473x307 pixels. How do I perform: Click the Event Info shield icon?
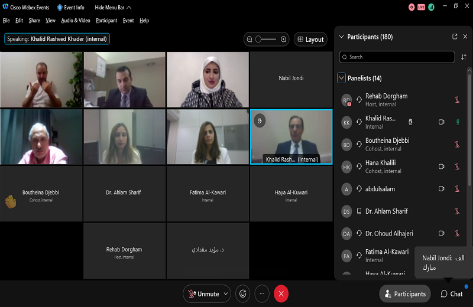60,8
